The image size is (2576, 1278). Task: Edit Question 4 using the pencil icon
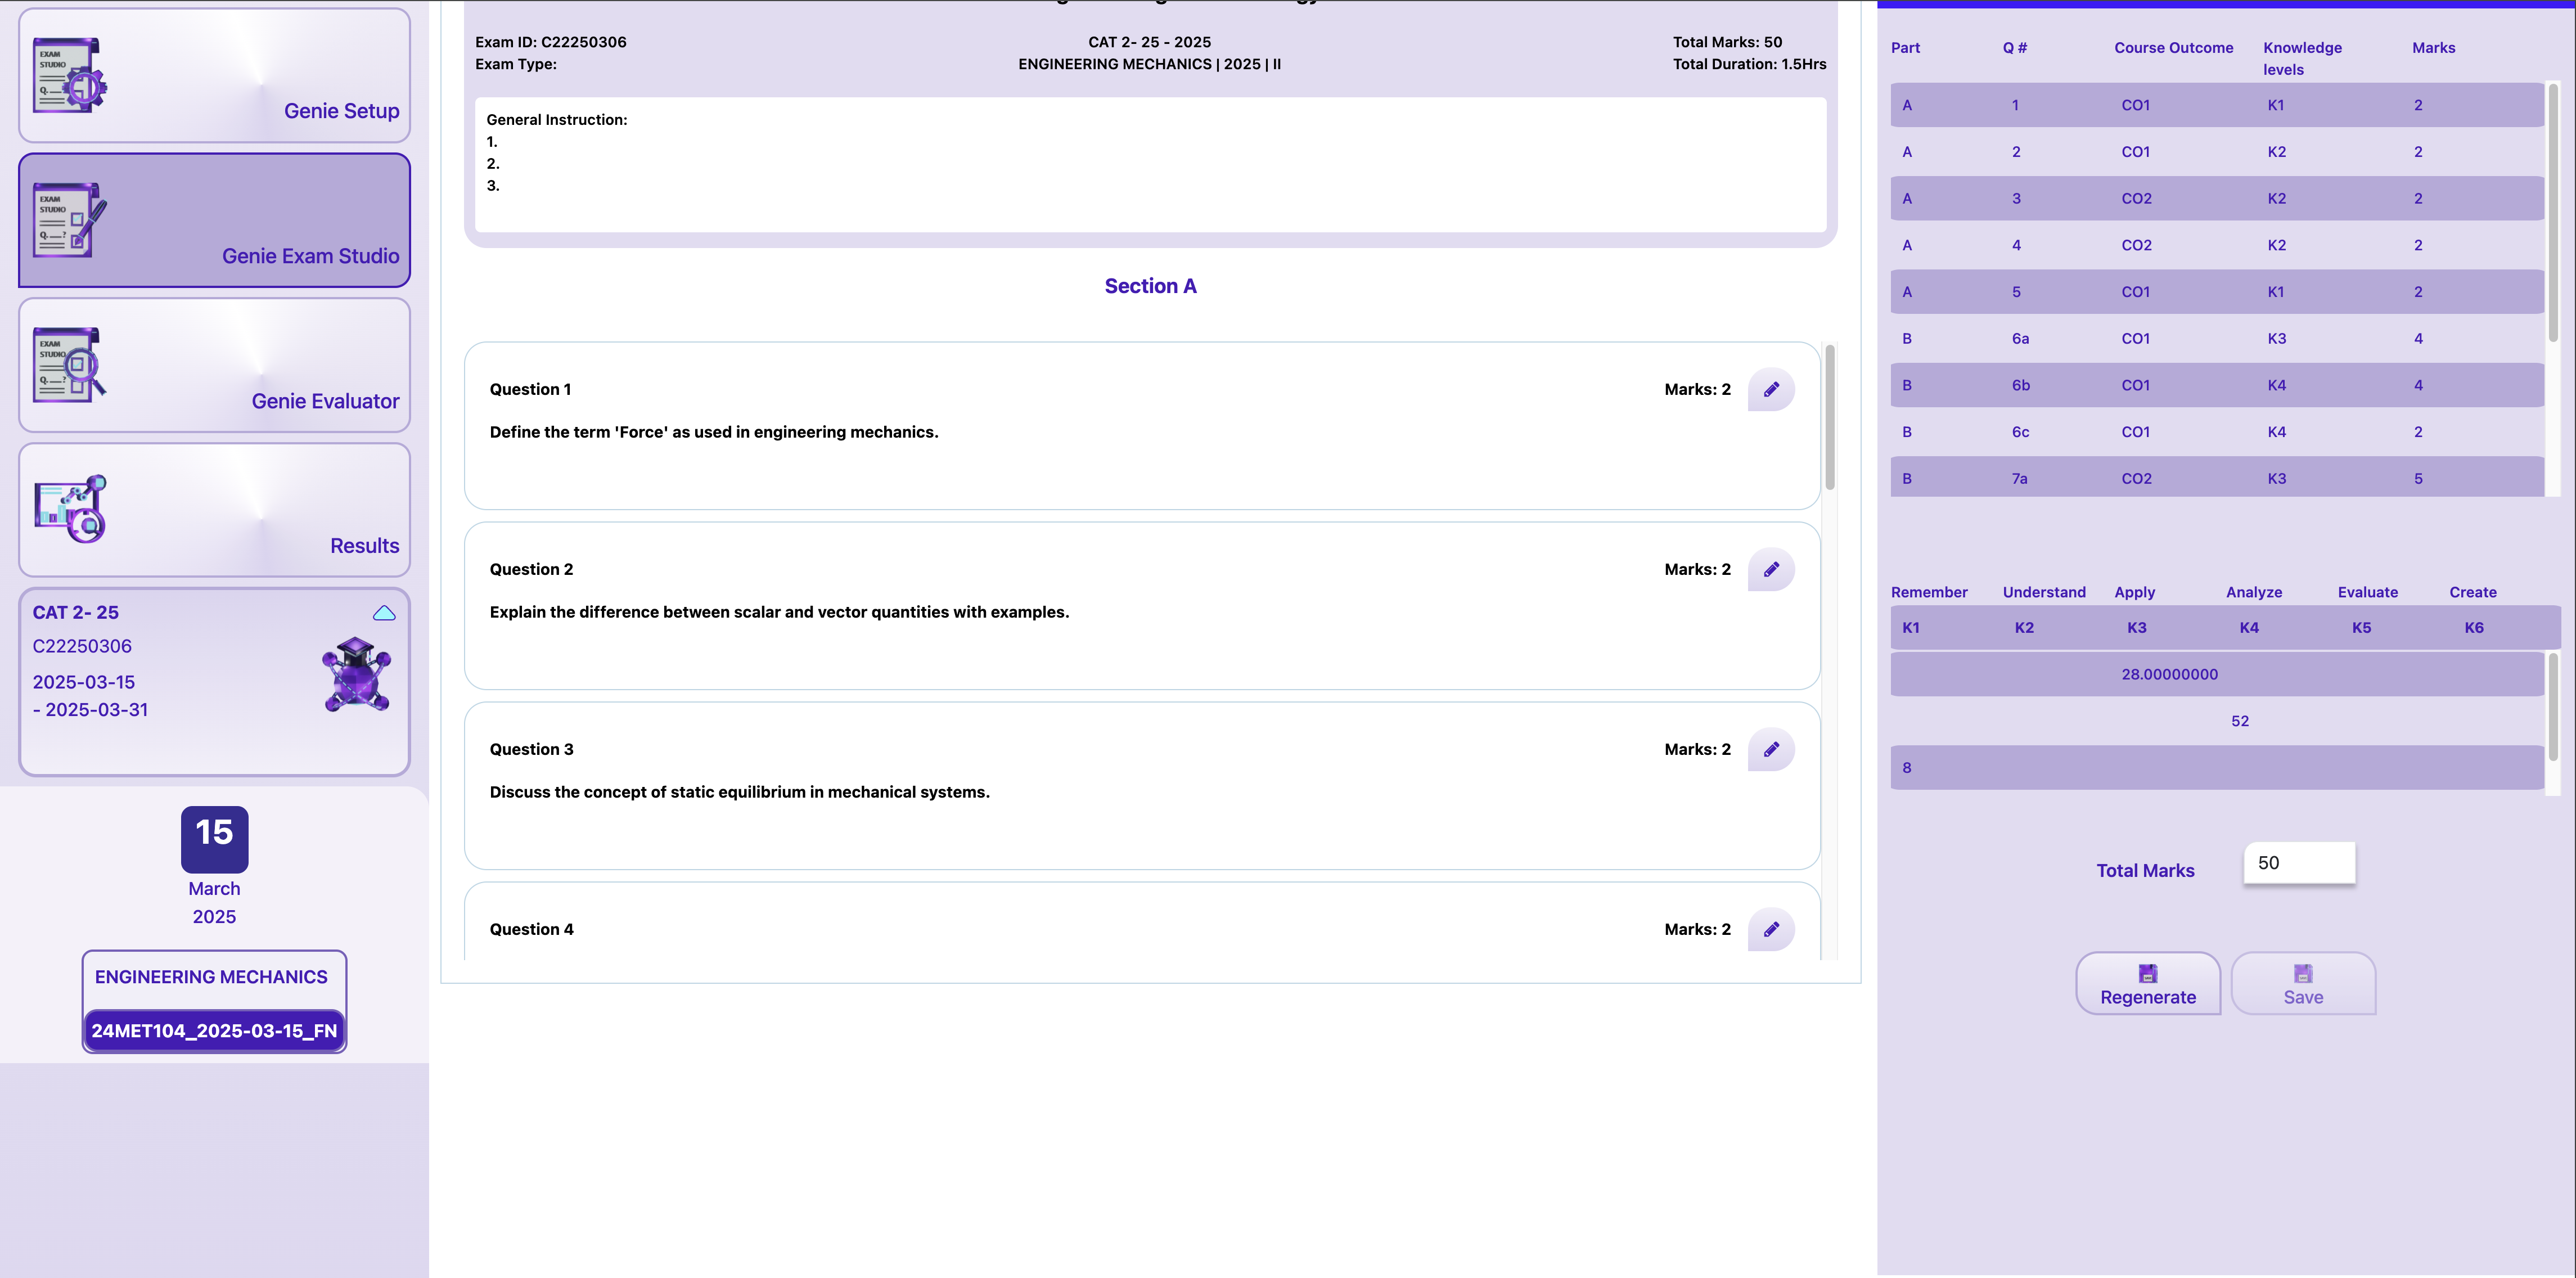tap(1771, 929)
